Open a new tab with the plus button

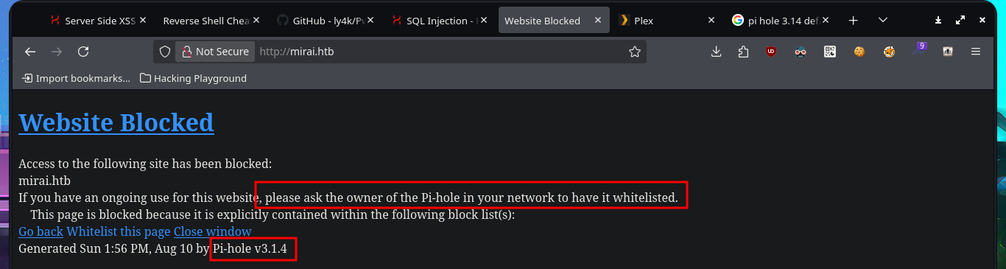point(854,21)
